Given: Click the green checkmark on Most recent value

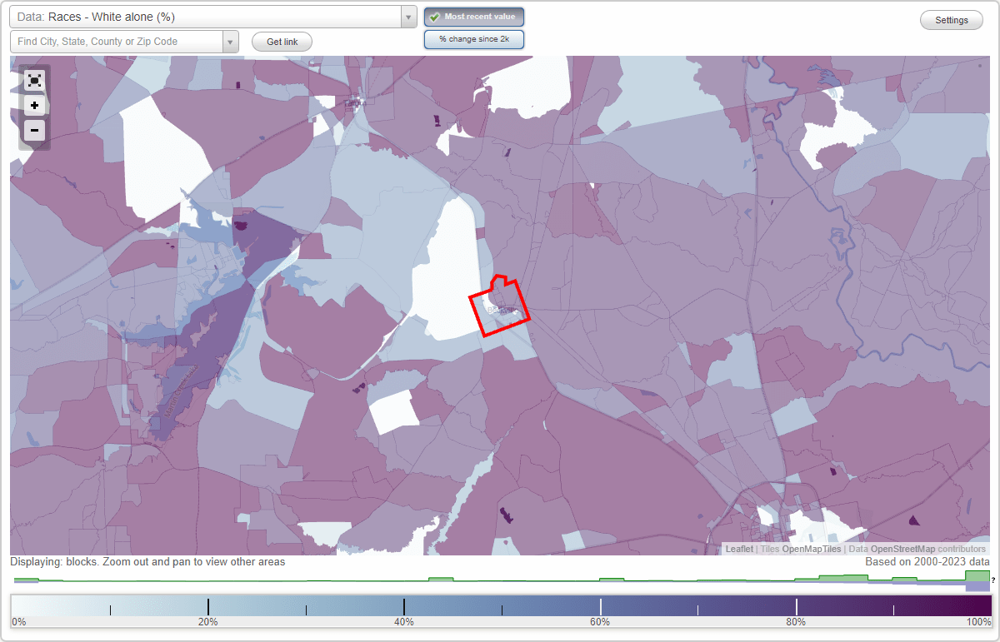Looking at the screenshot, I should tap(435, 16).
